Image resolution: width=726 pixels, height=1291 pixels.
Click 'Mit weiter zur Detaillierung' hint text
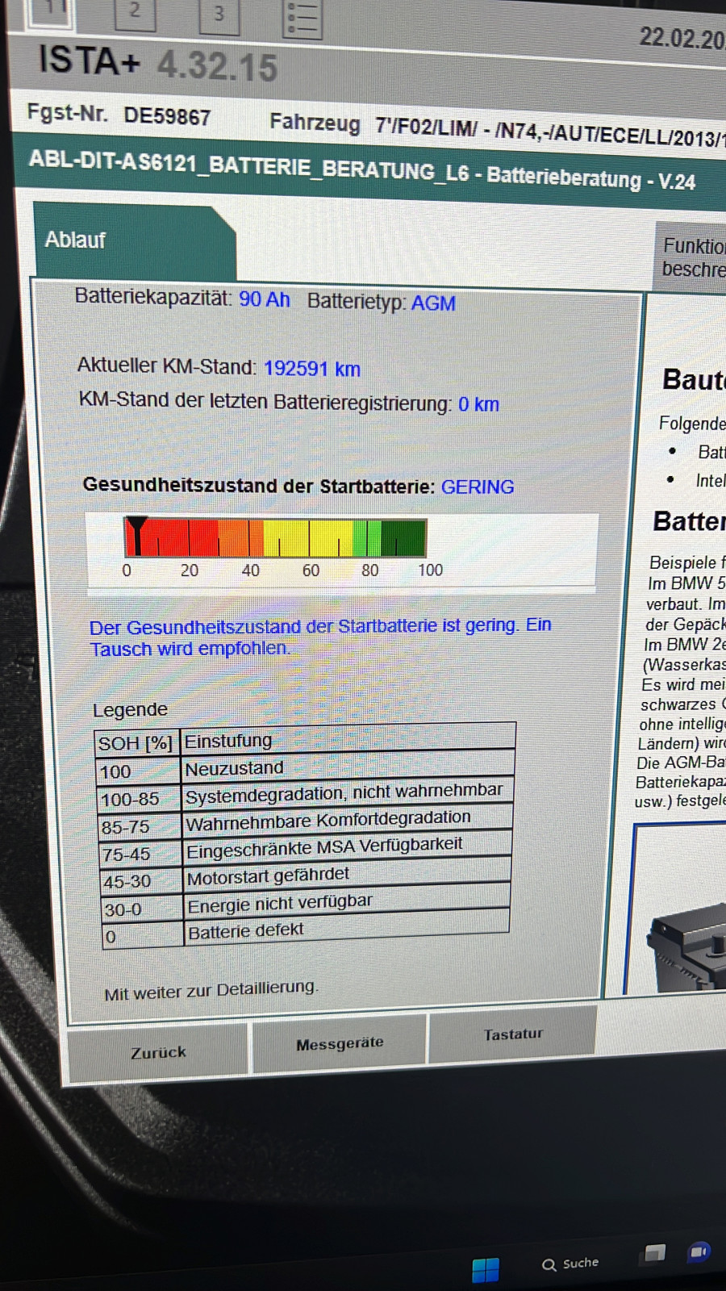211,991
